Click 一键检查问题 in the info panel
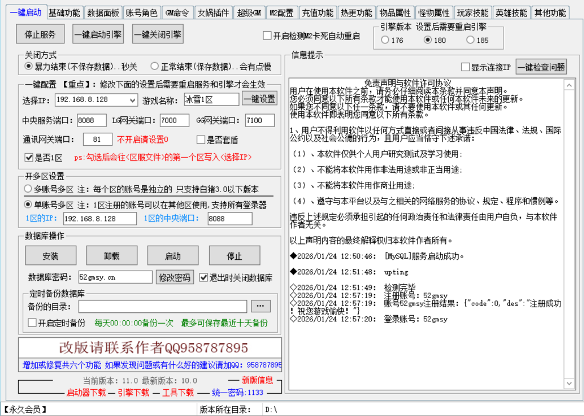Screen dimensions: 584x416 pyautogui.click(x=542, y=67)
